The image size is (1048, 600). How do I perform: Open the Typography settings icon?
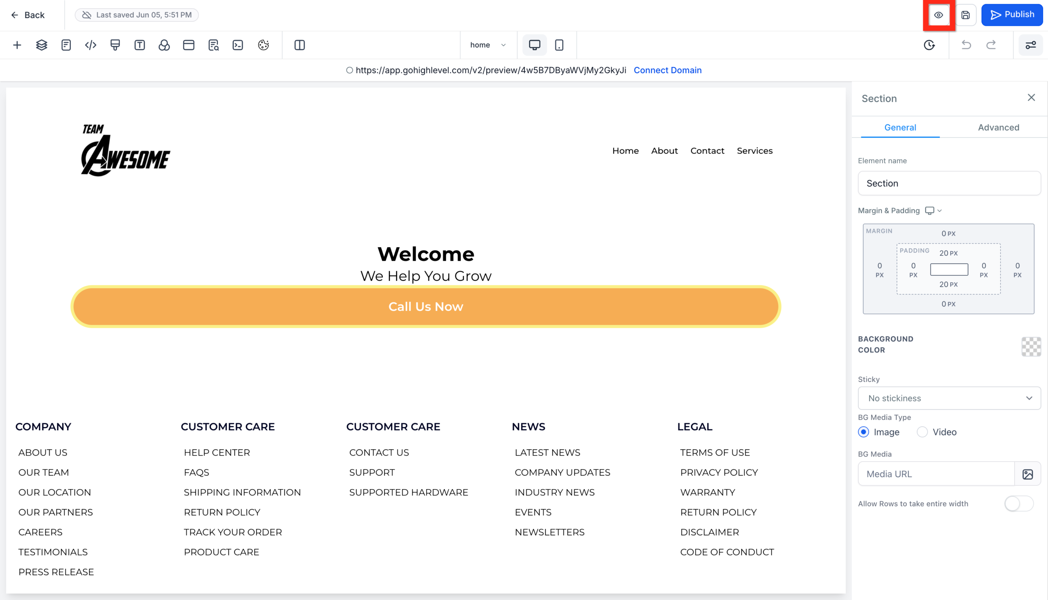[140, 45]
